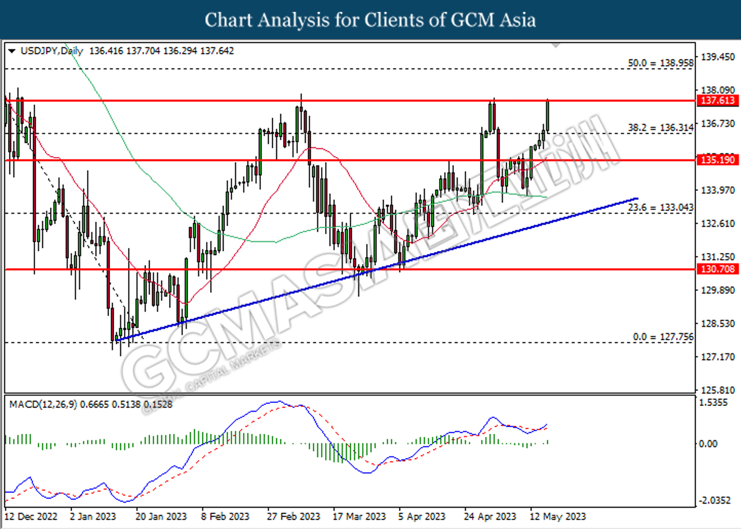This screenshot has height=529, width=741.
Task: Click the dropdown triangle beside USDJPY,Daily
Action: 12,51
